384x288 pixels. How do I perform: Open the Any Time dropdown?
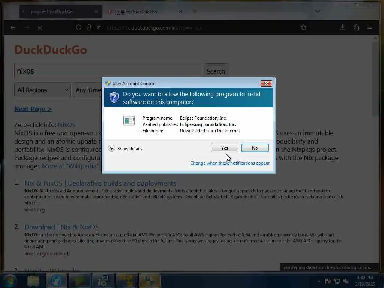point(87,90)
